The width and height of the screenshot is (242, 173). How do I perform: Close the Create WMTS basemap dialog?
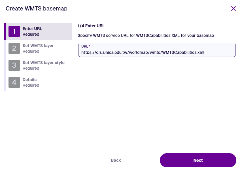pyautogui.click(x=233, y=8)
